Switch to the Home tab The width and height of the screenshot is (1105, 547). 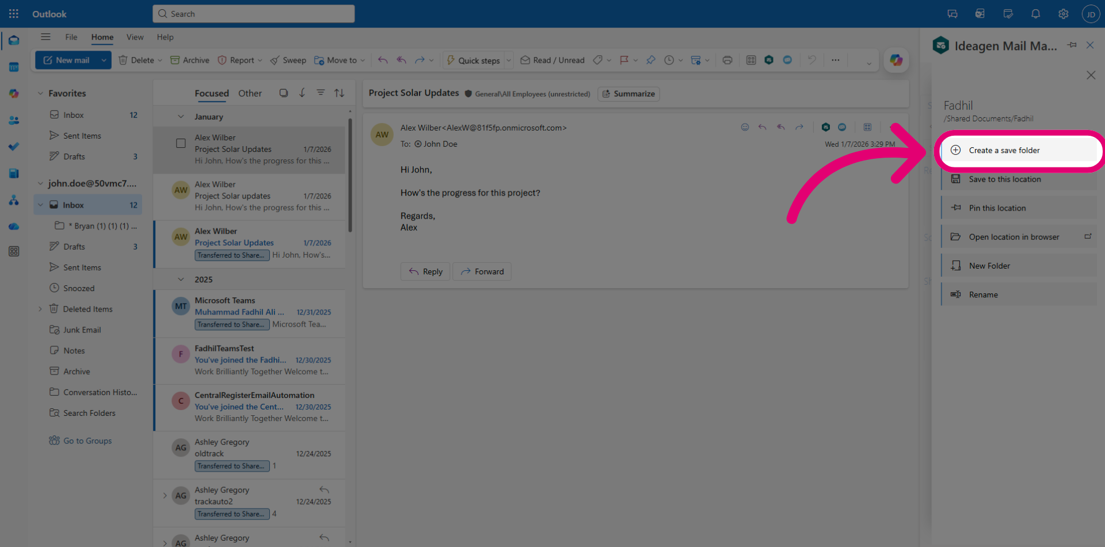(102, 37)
